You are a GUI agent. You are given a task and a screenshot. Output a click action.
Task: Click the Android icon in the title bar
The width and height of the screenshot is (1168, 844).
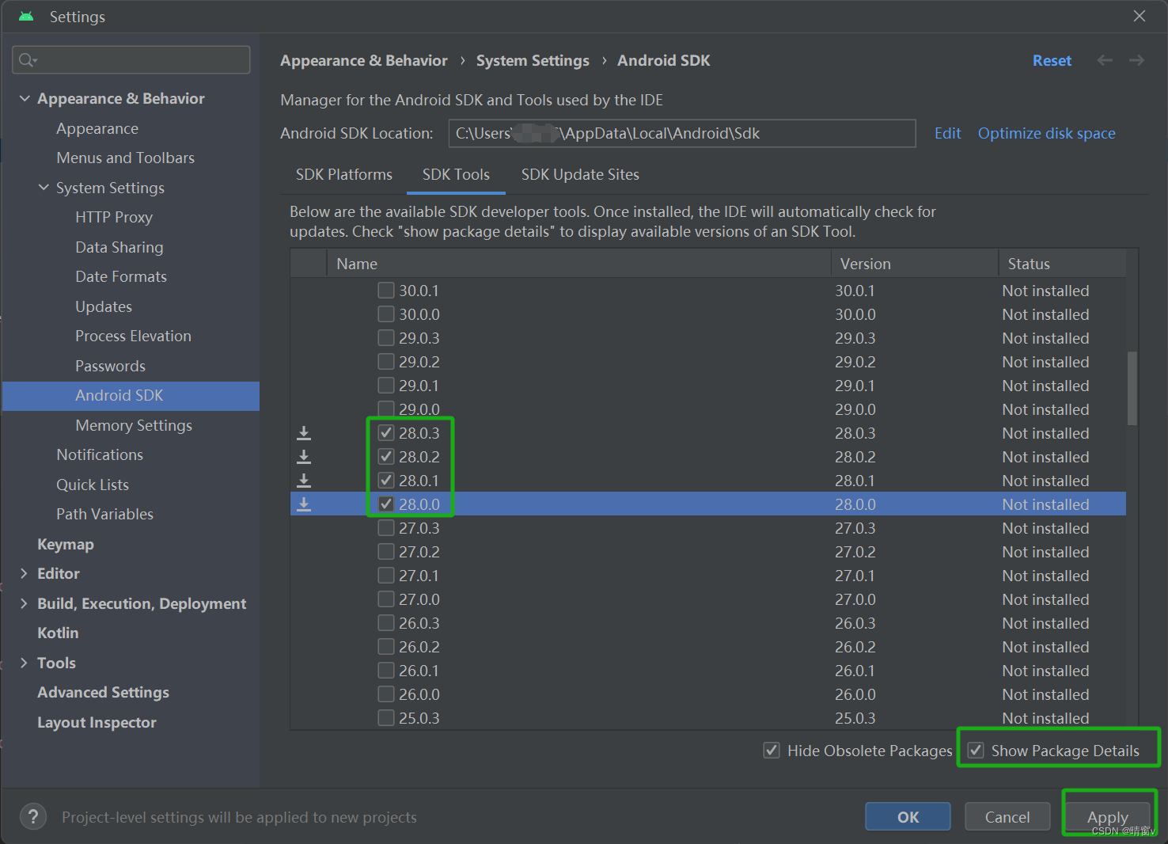[26, 16]
